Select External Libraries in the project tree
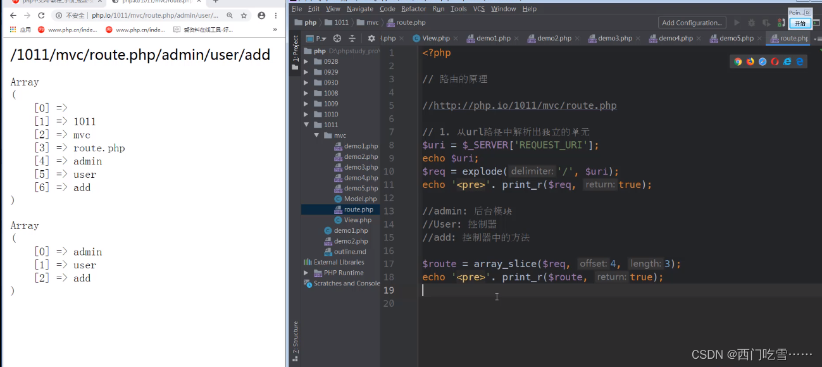Screen dimensions: 822x367 point(334,262)
